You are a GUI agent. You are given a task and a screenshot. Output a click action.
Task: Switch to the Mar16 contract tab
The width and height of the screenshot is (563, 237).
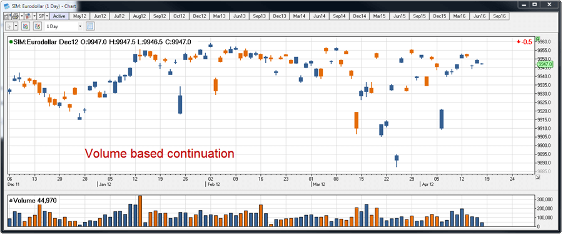[459, 16]
